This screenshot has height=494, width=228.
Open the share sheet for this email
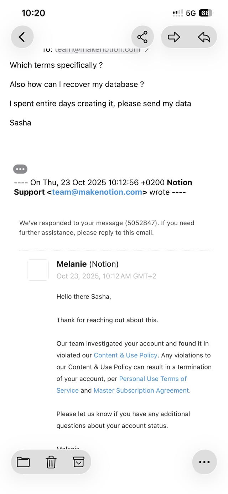click(x=142, y=36)
